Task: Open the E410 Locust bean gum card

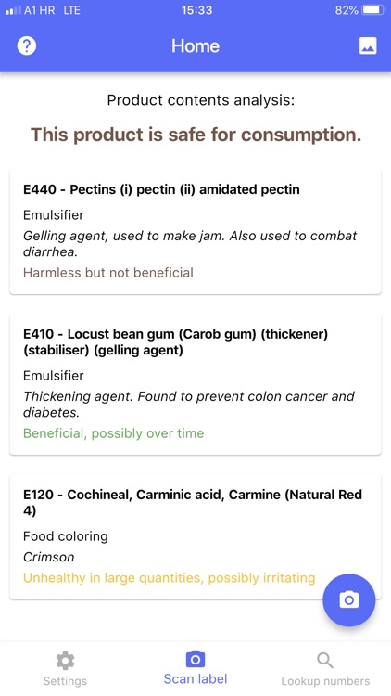Action: (x=195, y=384)
